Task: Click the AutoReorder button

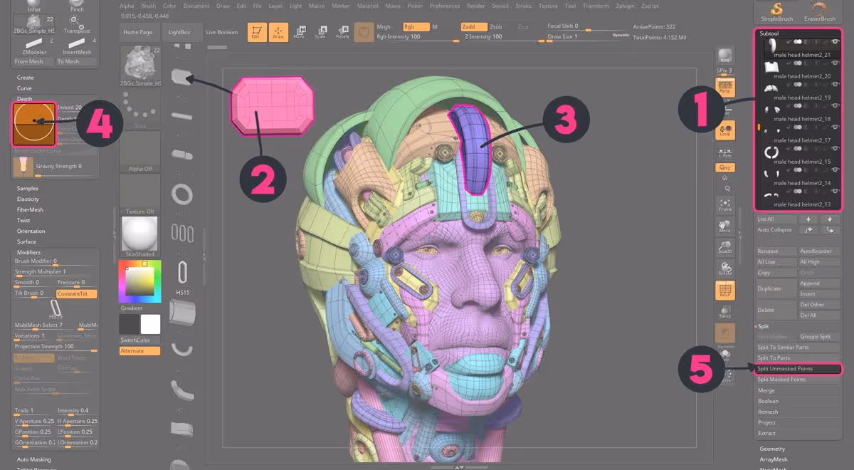Action: [x=818, y=251]
